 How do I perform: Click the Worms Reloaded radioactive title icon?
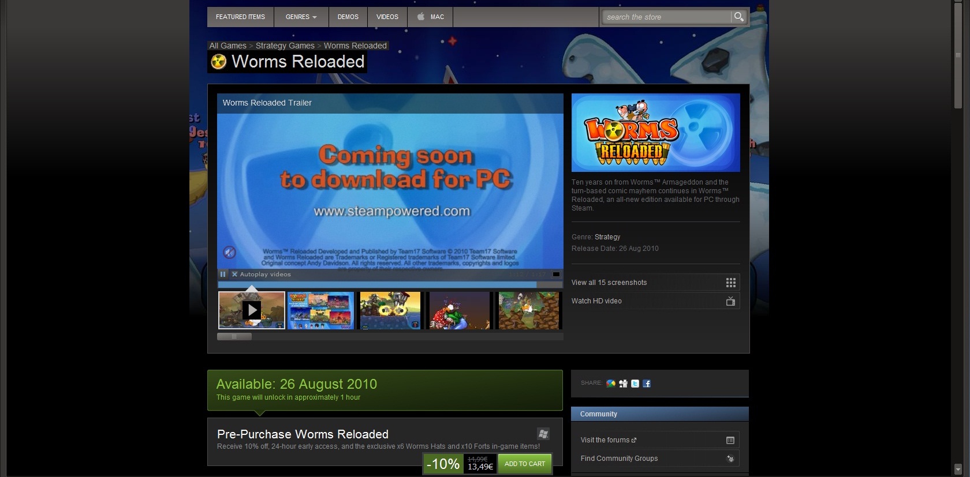pyautogui.click(x=218, y=62)
